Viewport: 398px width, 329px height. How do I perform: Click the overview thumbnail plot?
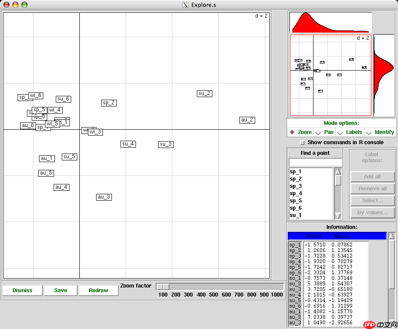pos(331,75)
